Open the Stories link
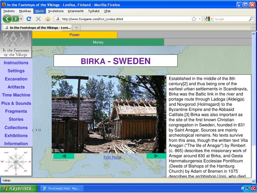The image size is (257, 193). 16,119
